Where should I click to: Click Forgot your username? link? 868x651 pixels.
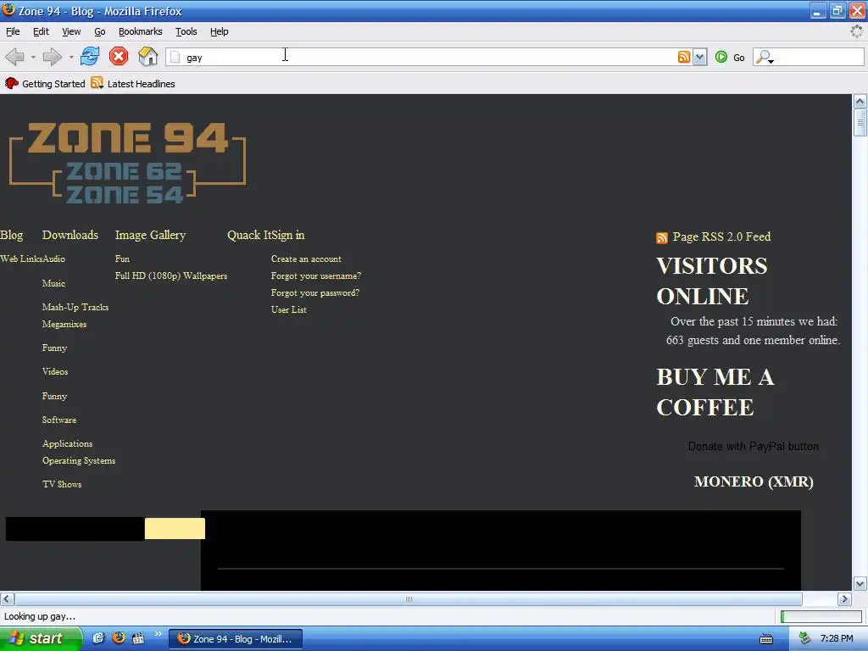click(316, 276)
